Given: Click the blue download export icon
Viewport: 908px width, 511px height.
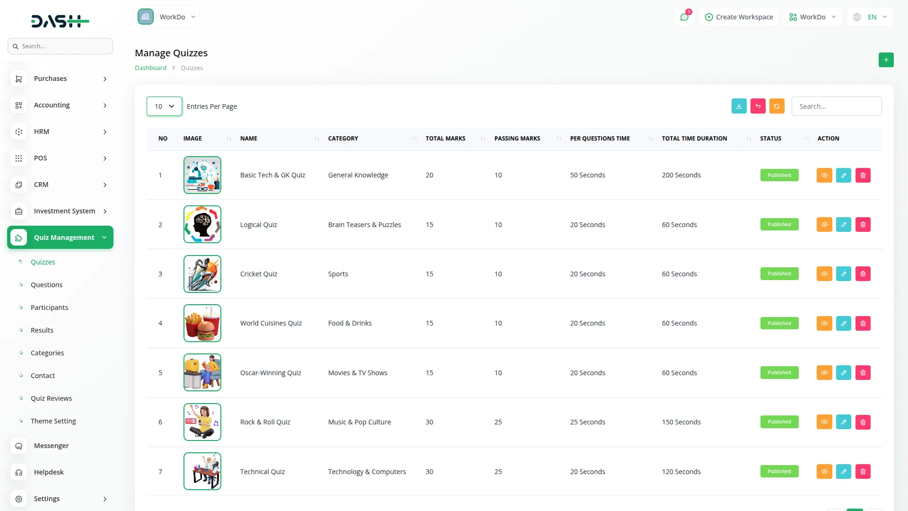Looking at the screenshot, I should pyautogui.click(x=739, y=106).
